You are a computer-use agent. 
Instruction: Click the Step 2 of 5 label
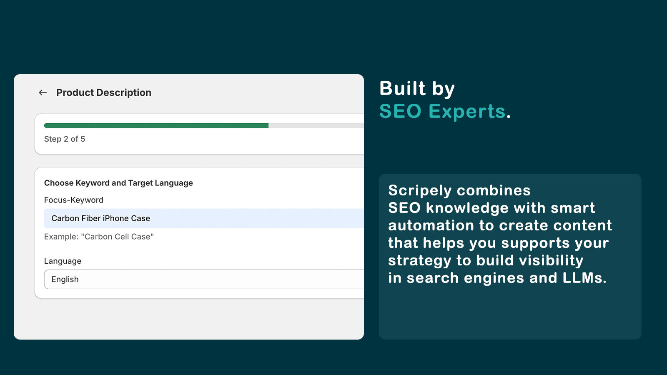point(65,139)
